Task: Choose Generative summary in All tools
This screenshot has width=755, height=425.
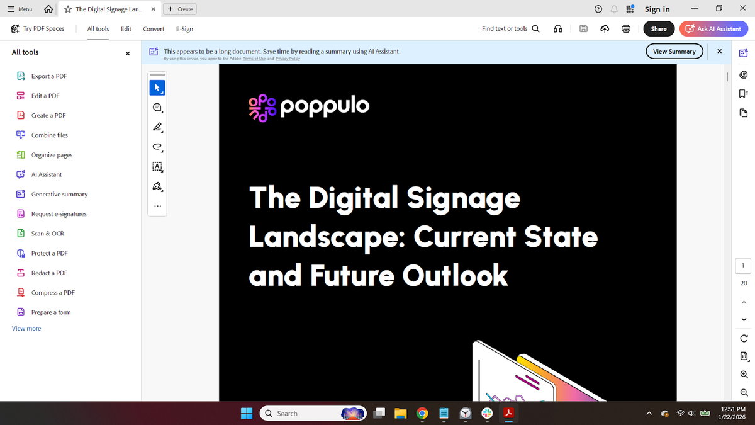Action: 52,195
